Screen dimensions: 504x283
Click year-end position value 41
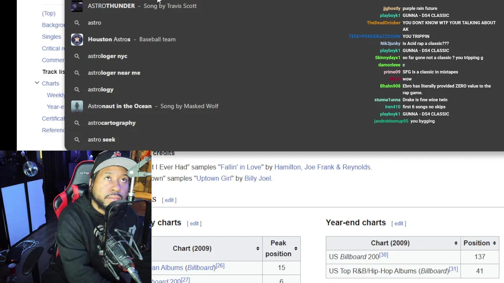480,271
